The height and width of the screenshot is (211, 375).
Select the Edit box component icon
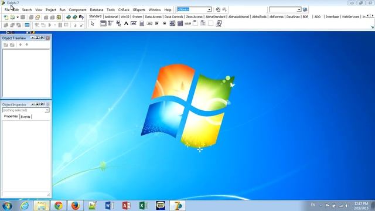tap(134, 23)
